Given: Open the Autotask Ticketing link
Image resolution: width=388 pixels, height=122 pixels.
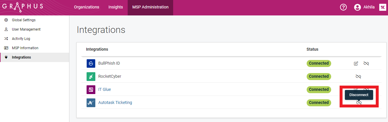Looking at the screenshot, I should 115,102.
